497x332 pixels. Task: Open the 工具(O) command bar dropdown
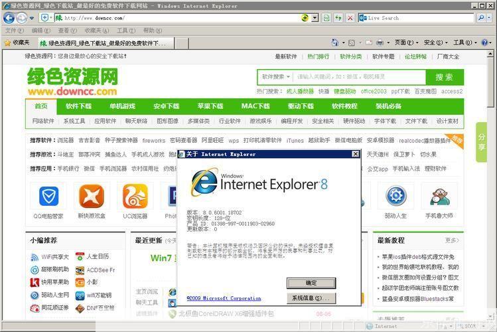(x=465, y=42)
